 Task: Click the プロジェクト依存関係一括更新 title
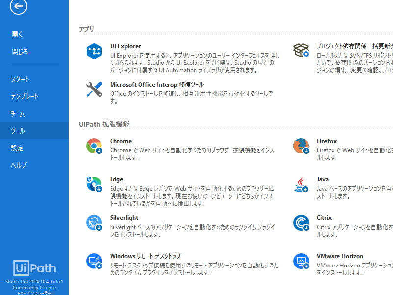(355, 46)
